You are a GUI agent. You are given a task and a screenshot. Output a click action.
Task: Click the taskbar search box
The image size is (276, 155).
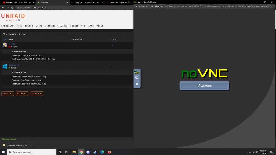click(32, 152)
